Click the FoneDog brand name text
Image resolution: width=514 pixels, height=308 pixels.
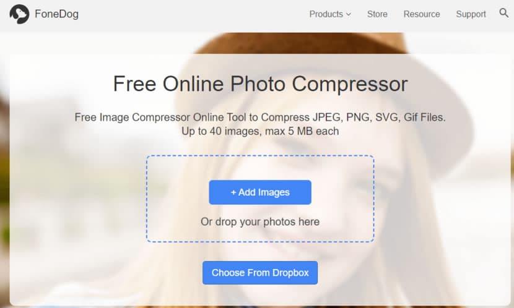pos(57,14)
